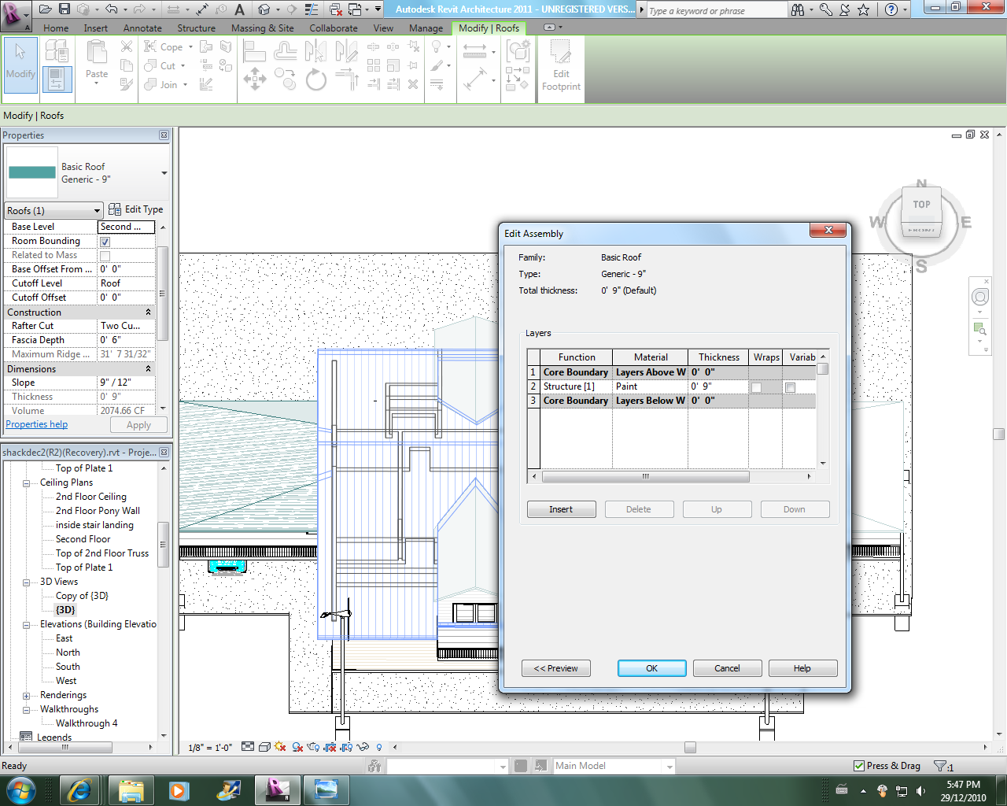Open the Massing & Site ribbon tab

point(262,28)
